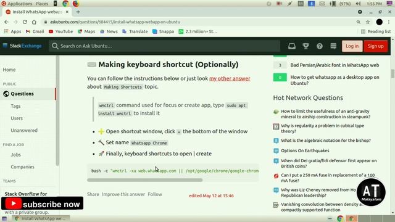The height and width of the screenshot is (222, 395).
Task: Click Share under the answer
Action: 93,194
